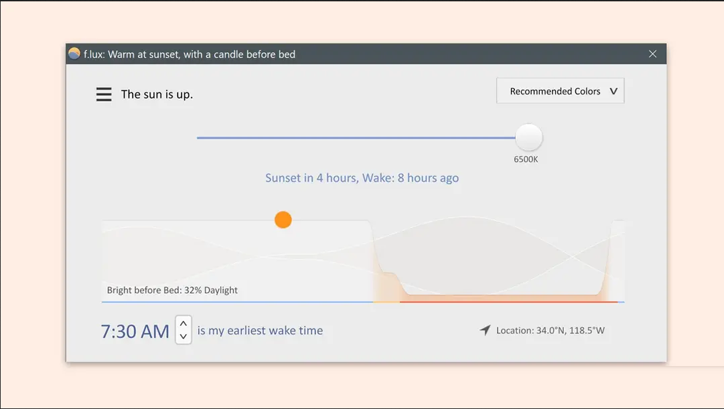Click the orange sunset transition on timeline
Image resolution: width=724 pixels, height=409 pixels.
[x=386, y=301]
